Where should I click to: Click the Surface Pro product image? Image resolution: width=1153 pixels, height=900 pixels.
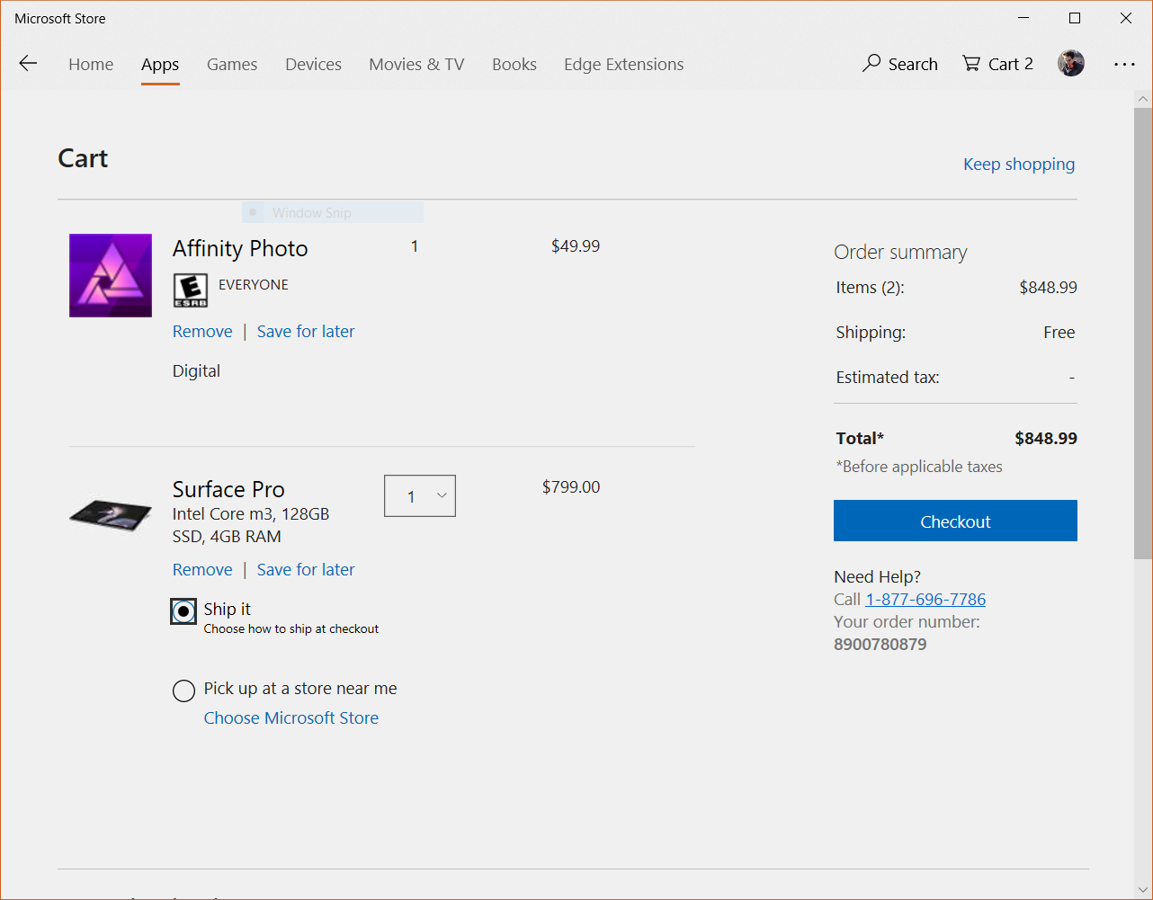coord(111,515)
